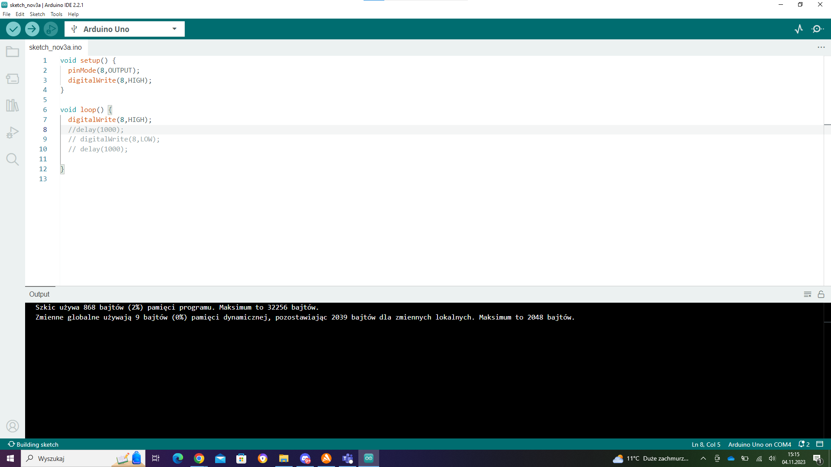The width and height of the screenshot is (831, 467).
Task: Click the Wyszukaj taskbar search box
Action: point(83,458)
